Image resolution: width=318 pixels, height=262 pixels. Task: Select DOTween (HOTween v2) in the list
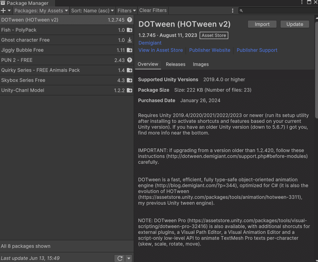pos(67,20)
